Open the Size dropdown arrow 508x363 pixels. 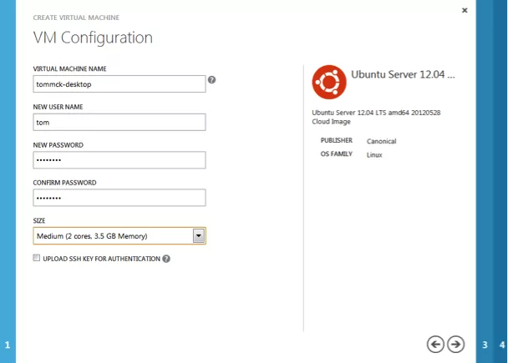(x=199, y=236)
